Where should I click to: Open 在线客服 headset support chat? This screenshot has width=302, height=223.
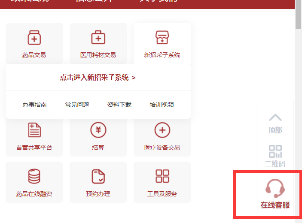coord(275,194)
